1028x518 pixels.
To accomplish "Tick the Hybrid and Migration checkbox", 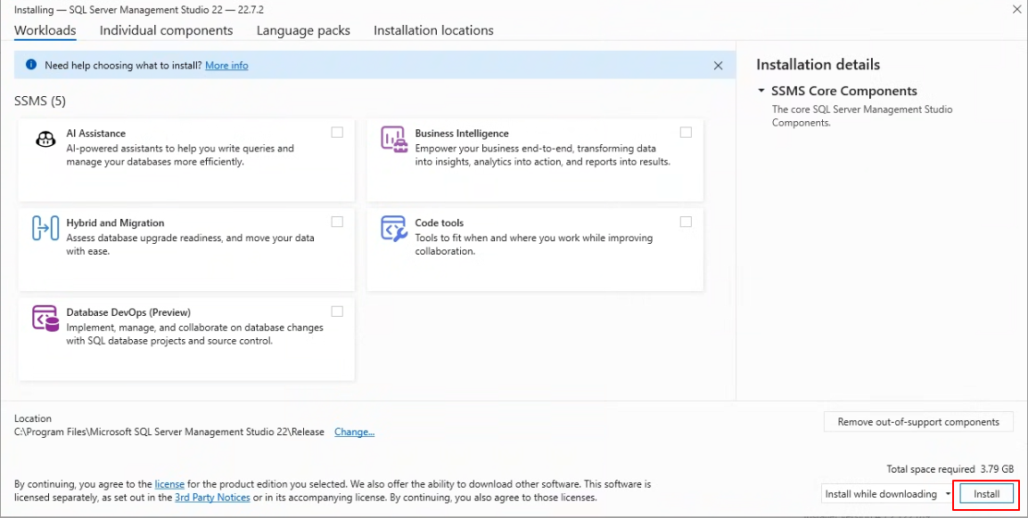I will pyautogui.click(x=337, y=222).
